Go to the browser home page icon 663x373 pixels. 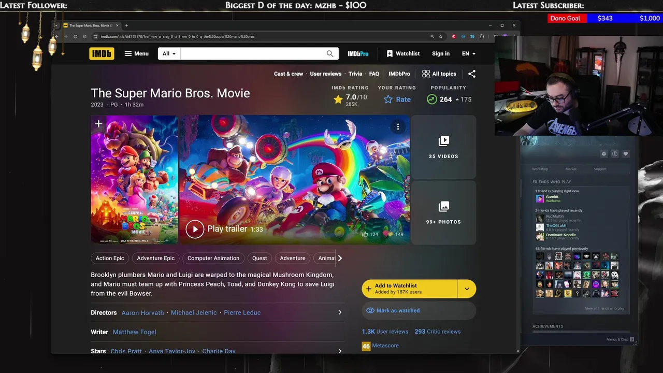[x=84, y=36]
